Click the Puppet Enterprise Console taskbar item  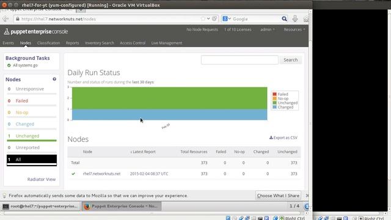(122, 207)
